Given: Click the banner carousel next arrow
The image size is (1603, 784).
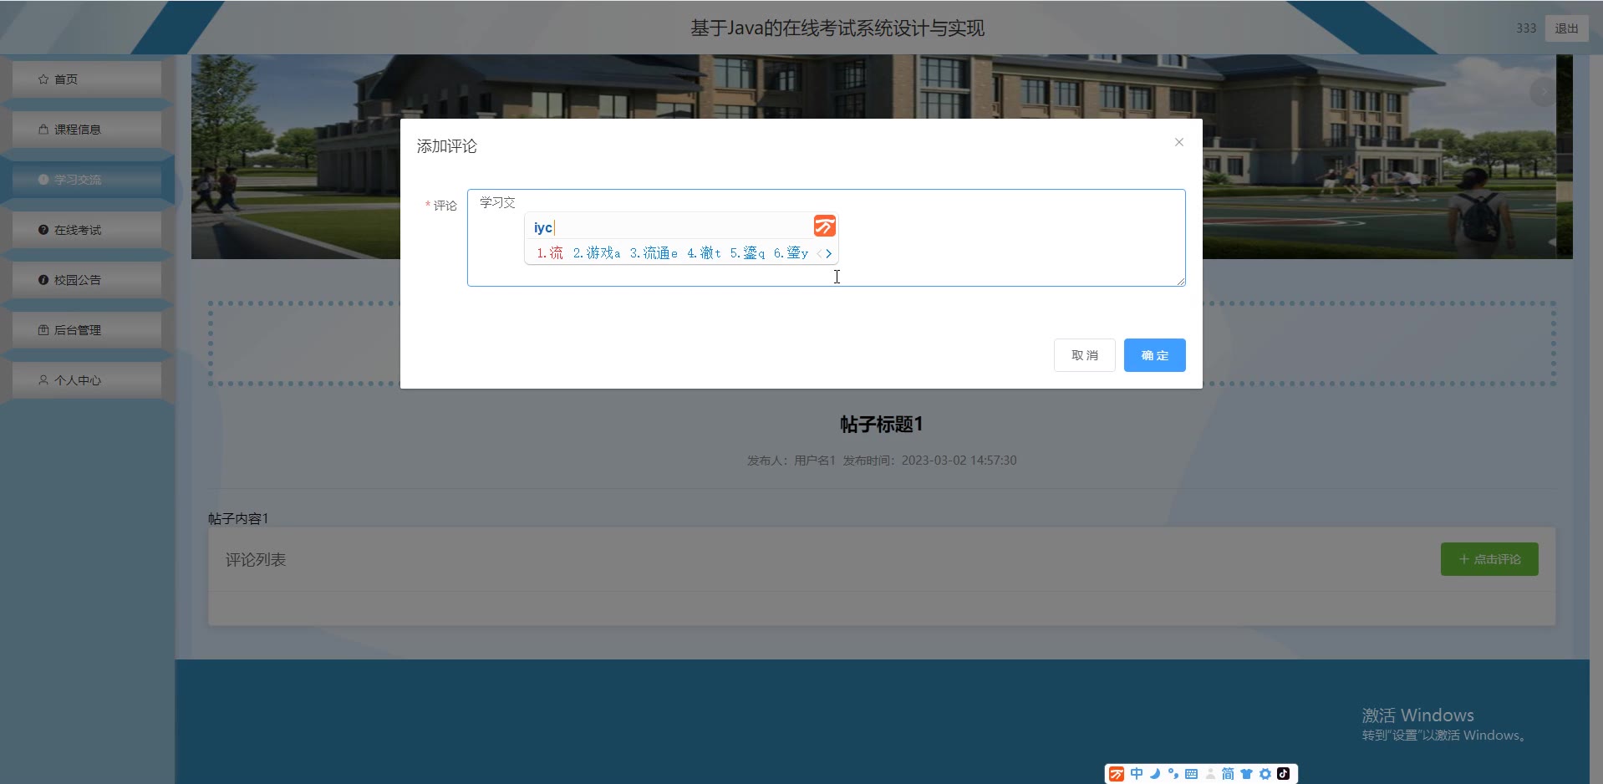Looking at the screenshot, I should point(1543,92).
